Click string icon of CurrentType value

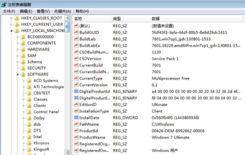[76, 78]
